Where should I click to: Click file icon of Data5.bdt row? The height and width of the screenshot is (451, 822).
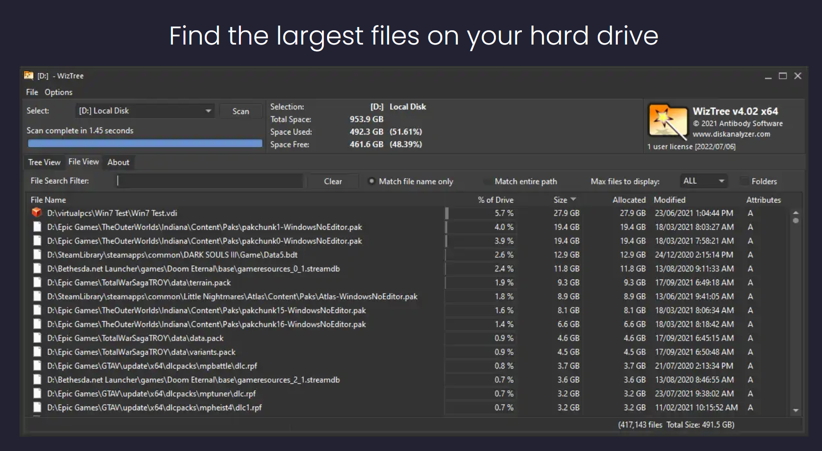[37, 254]
